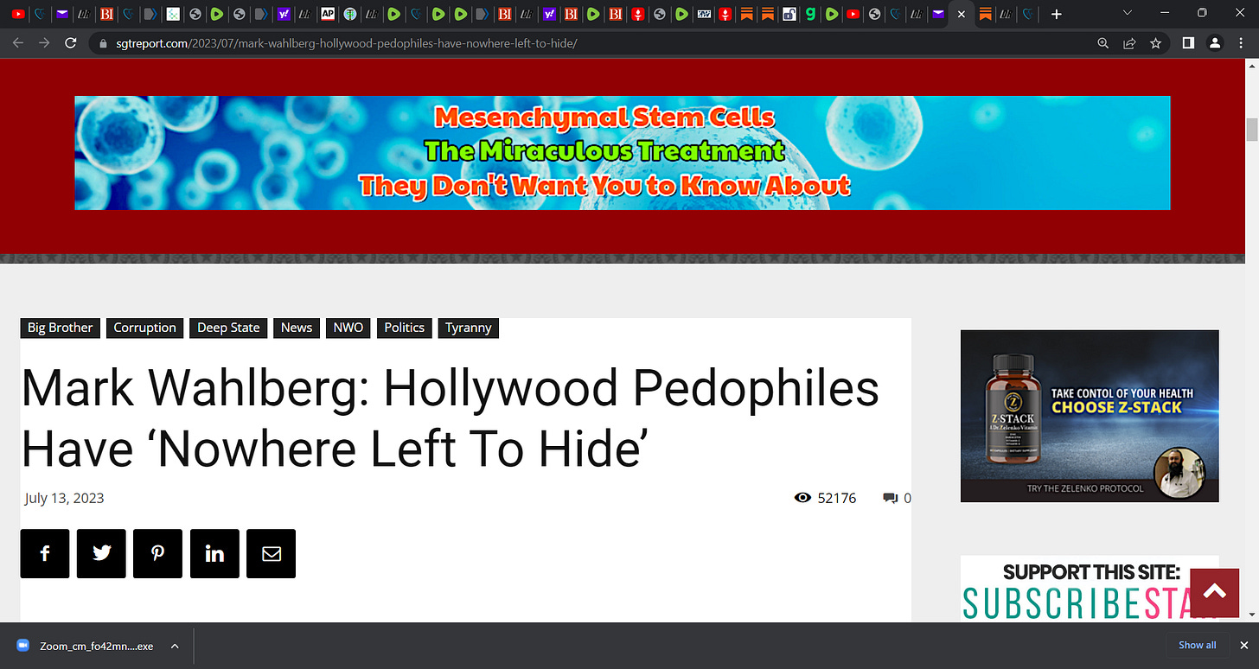This screenshot has height=669, width=1259.
Task: Open comments via the speech bubble icon
Action: 890,498
